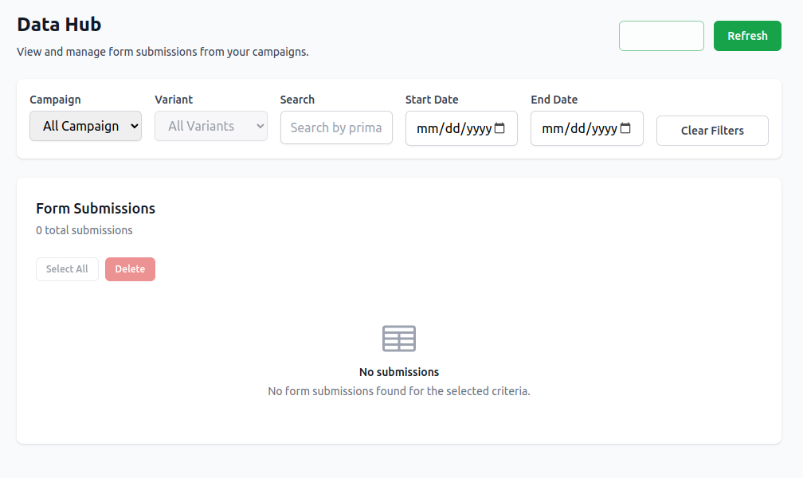This screenshot has height=478, width=803.
Task: Click the bold "No submissions" message
Action: 399,372
